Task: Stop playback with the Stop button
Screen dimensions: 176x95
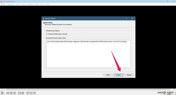Action: point(11,93)
